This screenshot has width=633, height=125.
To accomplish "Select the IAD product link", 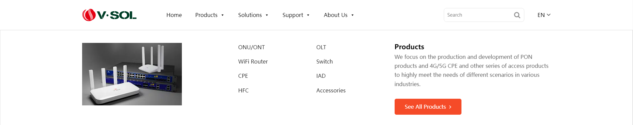I will [x=321, y=76].
